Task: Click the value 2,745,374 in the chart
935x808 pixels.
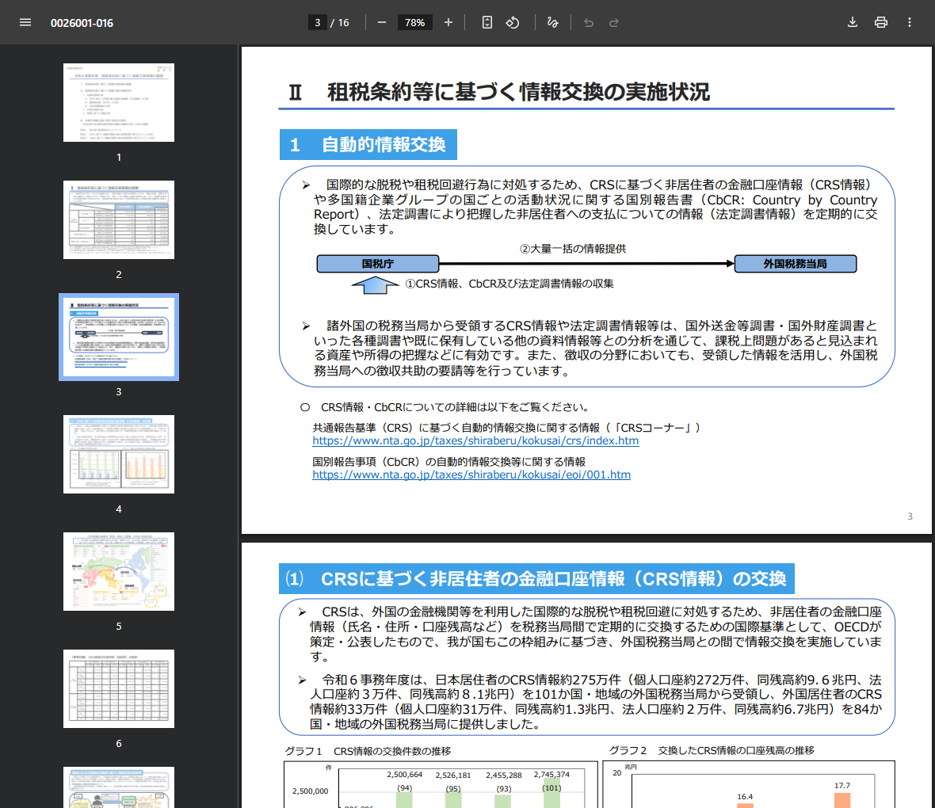Action: [x=551, y=775]
